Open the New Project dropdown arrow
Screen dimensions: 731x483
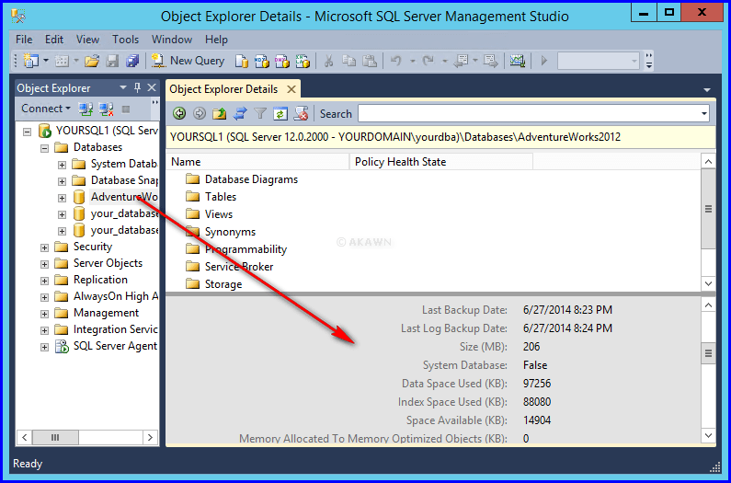[46, 61]
